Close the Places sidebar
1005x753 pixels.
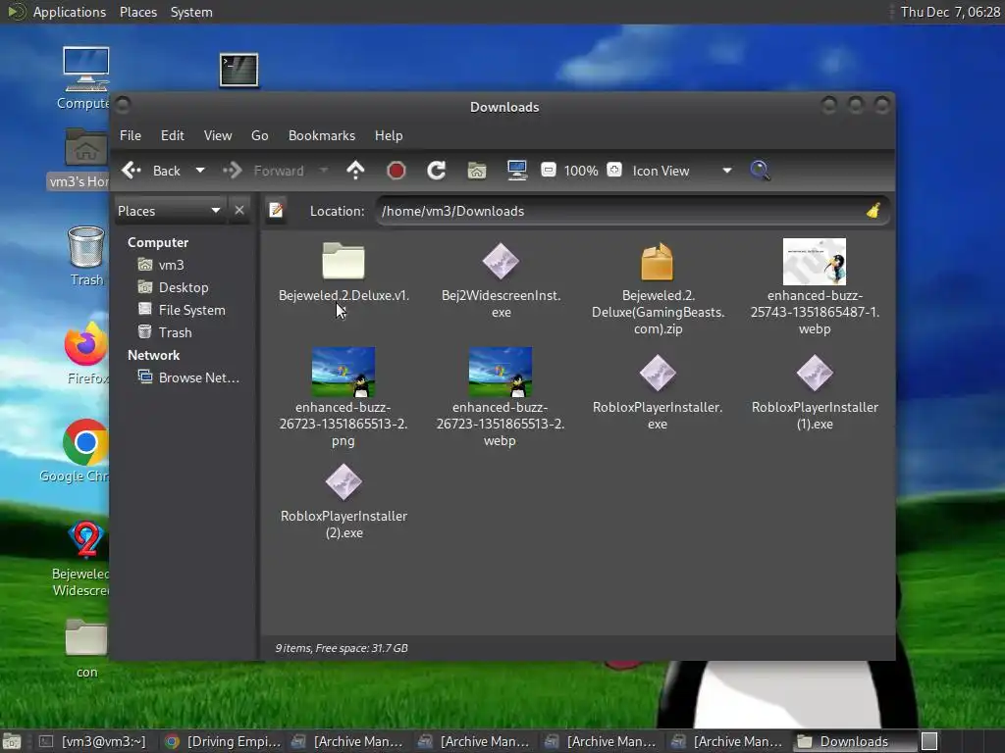[x=239, y=211]
